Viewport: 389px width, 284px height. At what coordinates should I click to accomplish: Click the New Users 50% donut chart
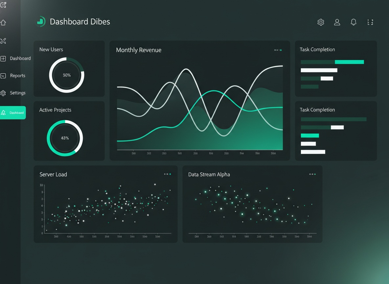[67, 75]
